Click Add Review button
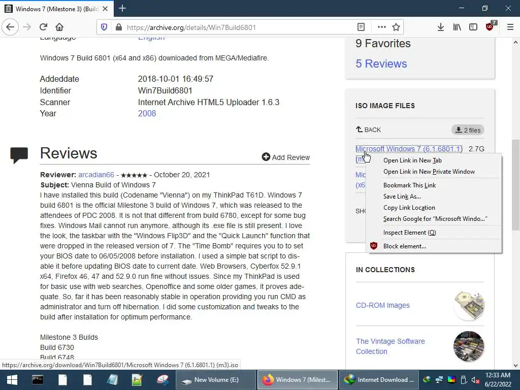The height and width of the screenshot is (390, 520). coord(285,157)
